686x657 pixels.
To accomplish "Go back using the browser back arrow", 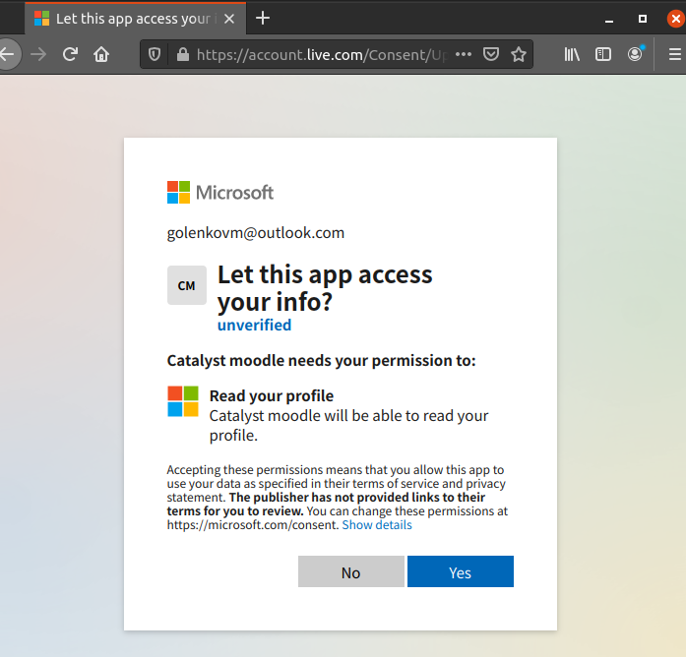I will click(8, 54).
